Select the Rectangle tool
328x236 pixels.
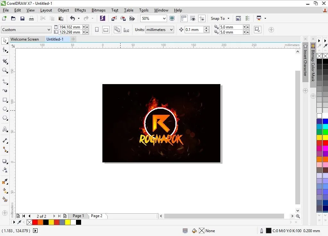(5, 100)
